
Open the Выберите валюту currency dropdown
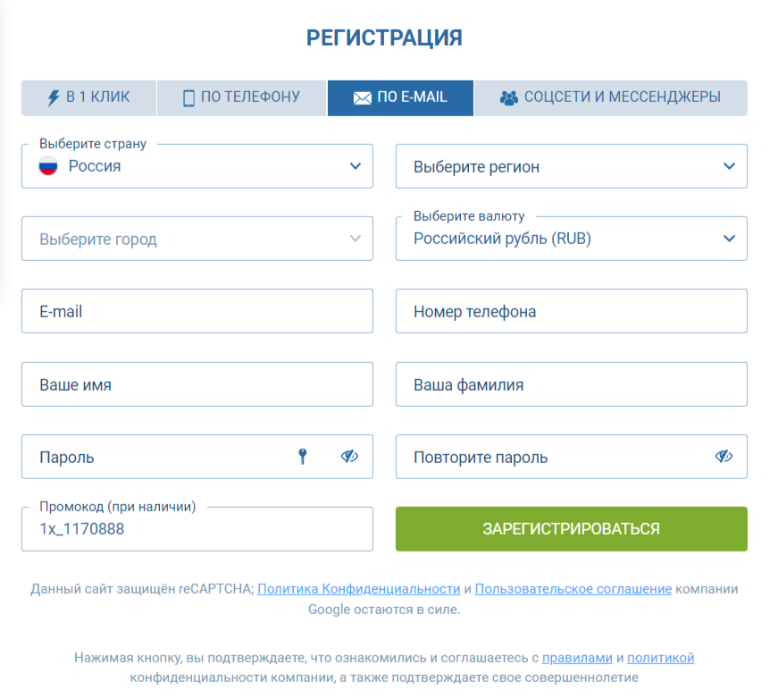coord(571,239)
